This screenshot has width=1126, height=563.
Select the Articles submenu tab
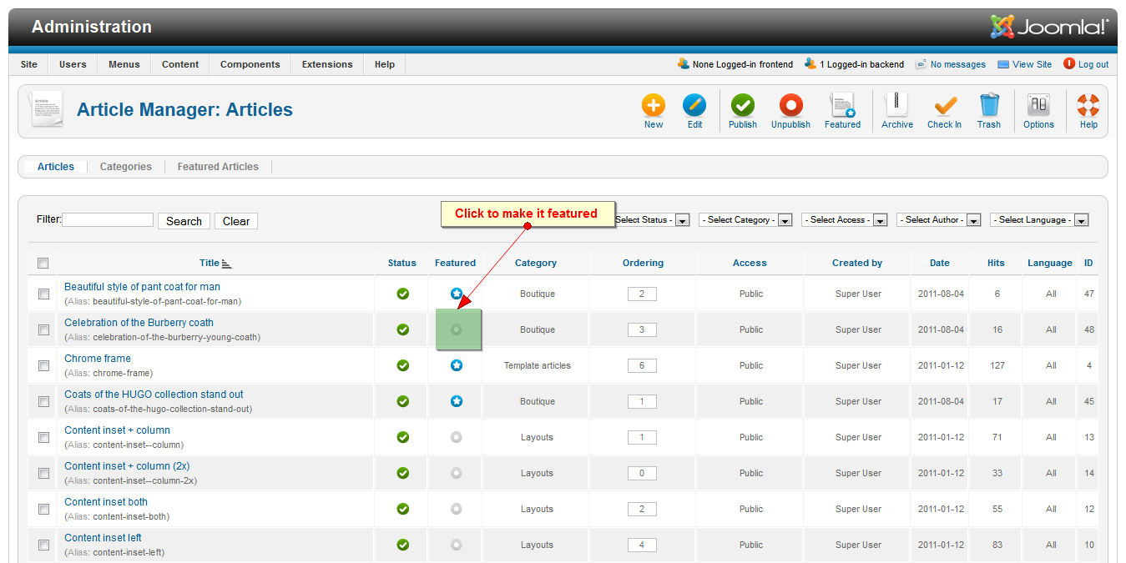point(56,167)
